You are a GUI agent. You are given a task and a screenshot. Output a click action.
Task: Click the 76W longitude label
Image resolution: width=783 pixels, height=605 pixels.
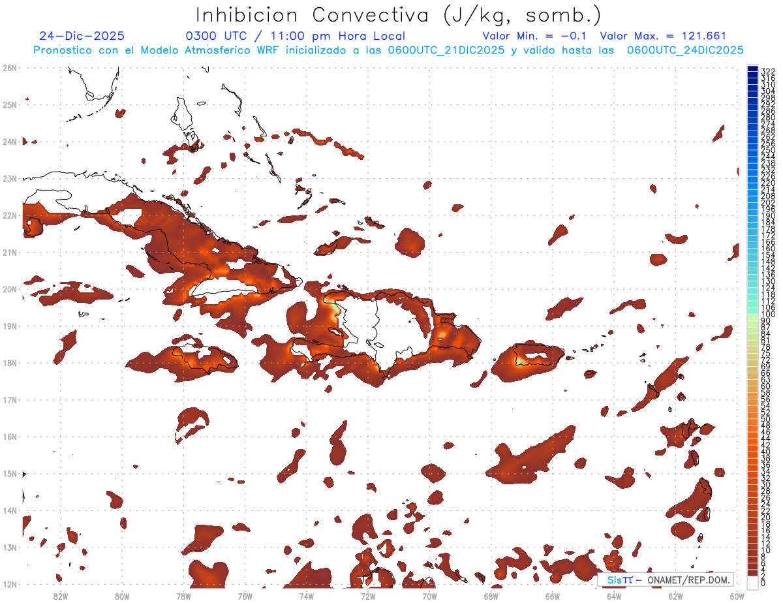[245, 595]
